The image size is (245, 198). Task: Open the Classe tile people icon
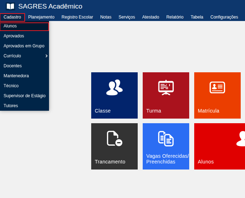pyautogui.click(x=114, y=88)
